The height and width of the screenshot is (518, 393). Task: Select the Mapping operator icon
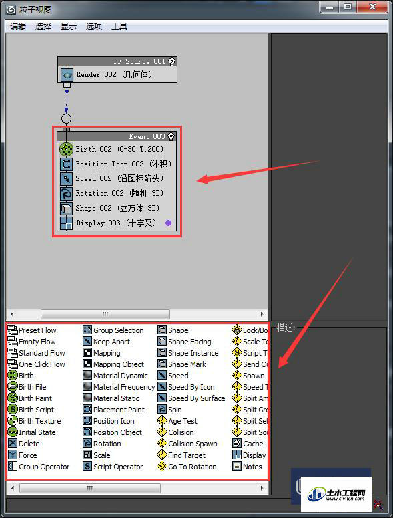point(87,353)
